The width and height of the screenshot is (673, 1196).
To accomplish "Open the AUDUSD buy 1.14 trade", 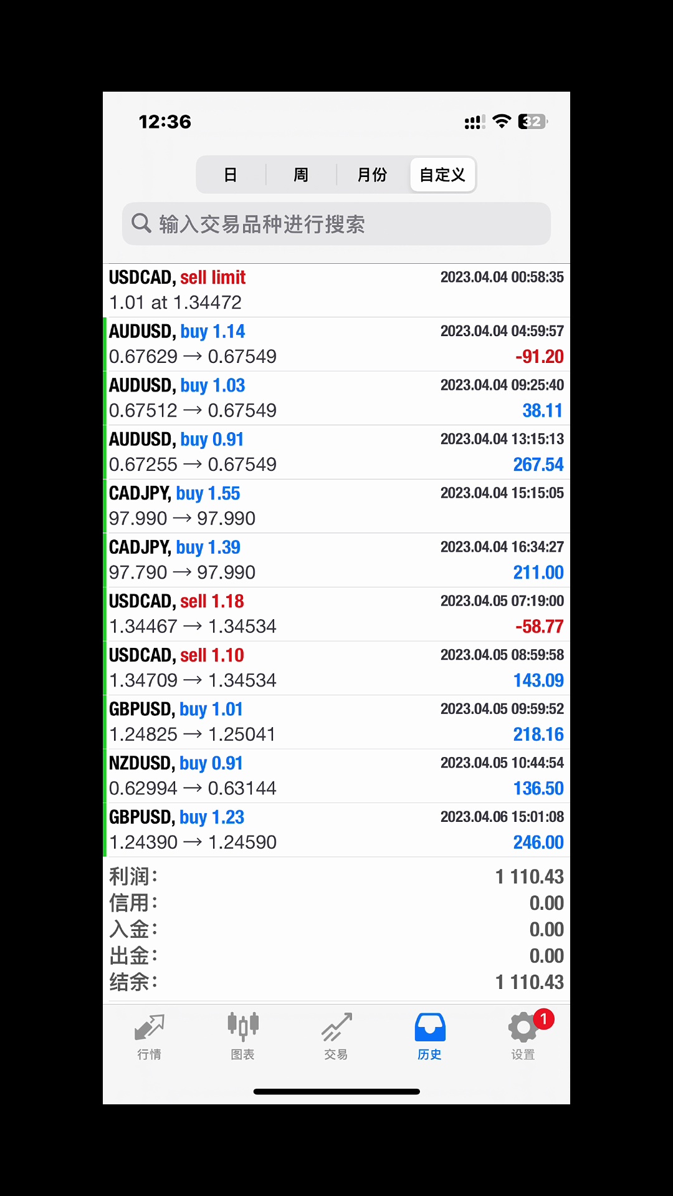I will click(336, 344).
